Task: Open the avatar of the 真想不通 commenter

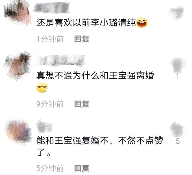Action: tap(17, 65)
